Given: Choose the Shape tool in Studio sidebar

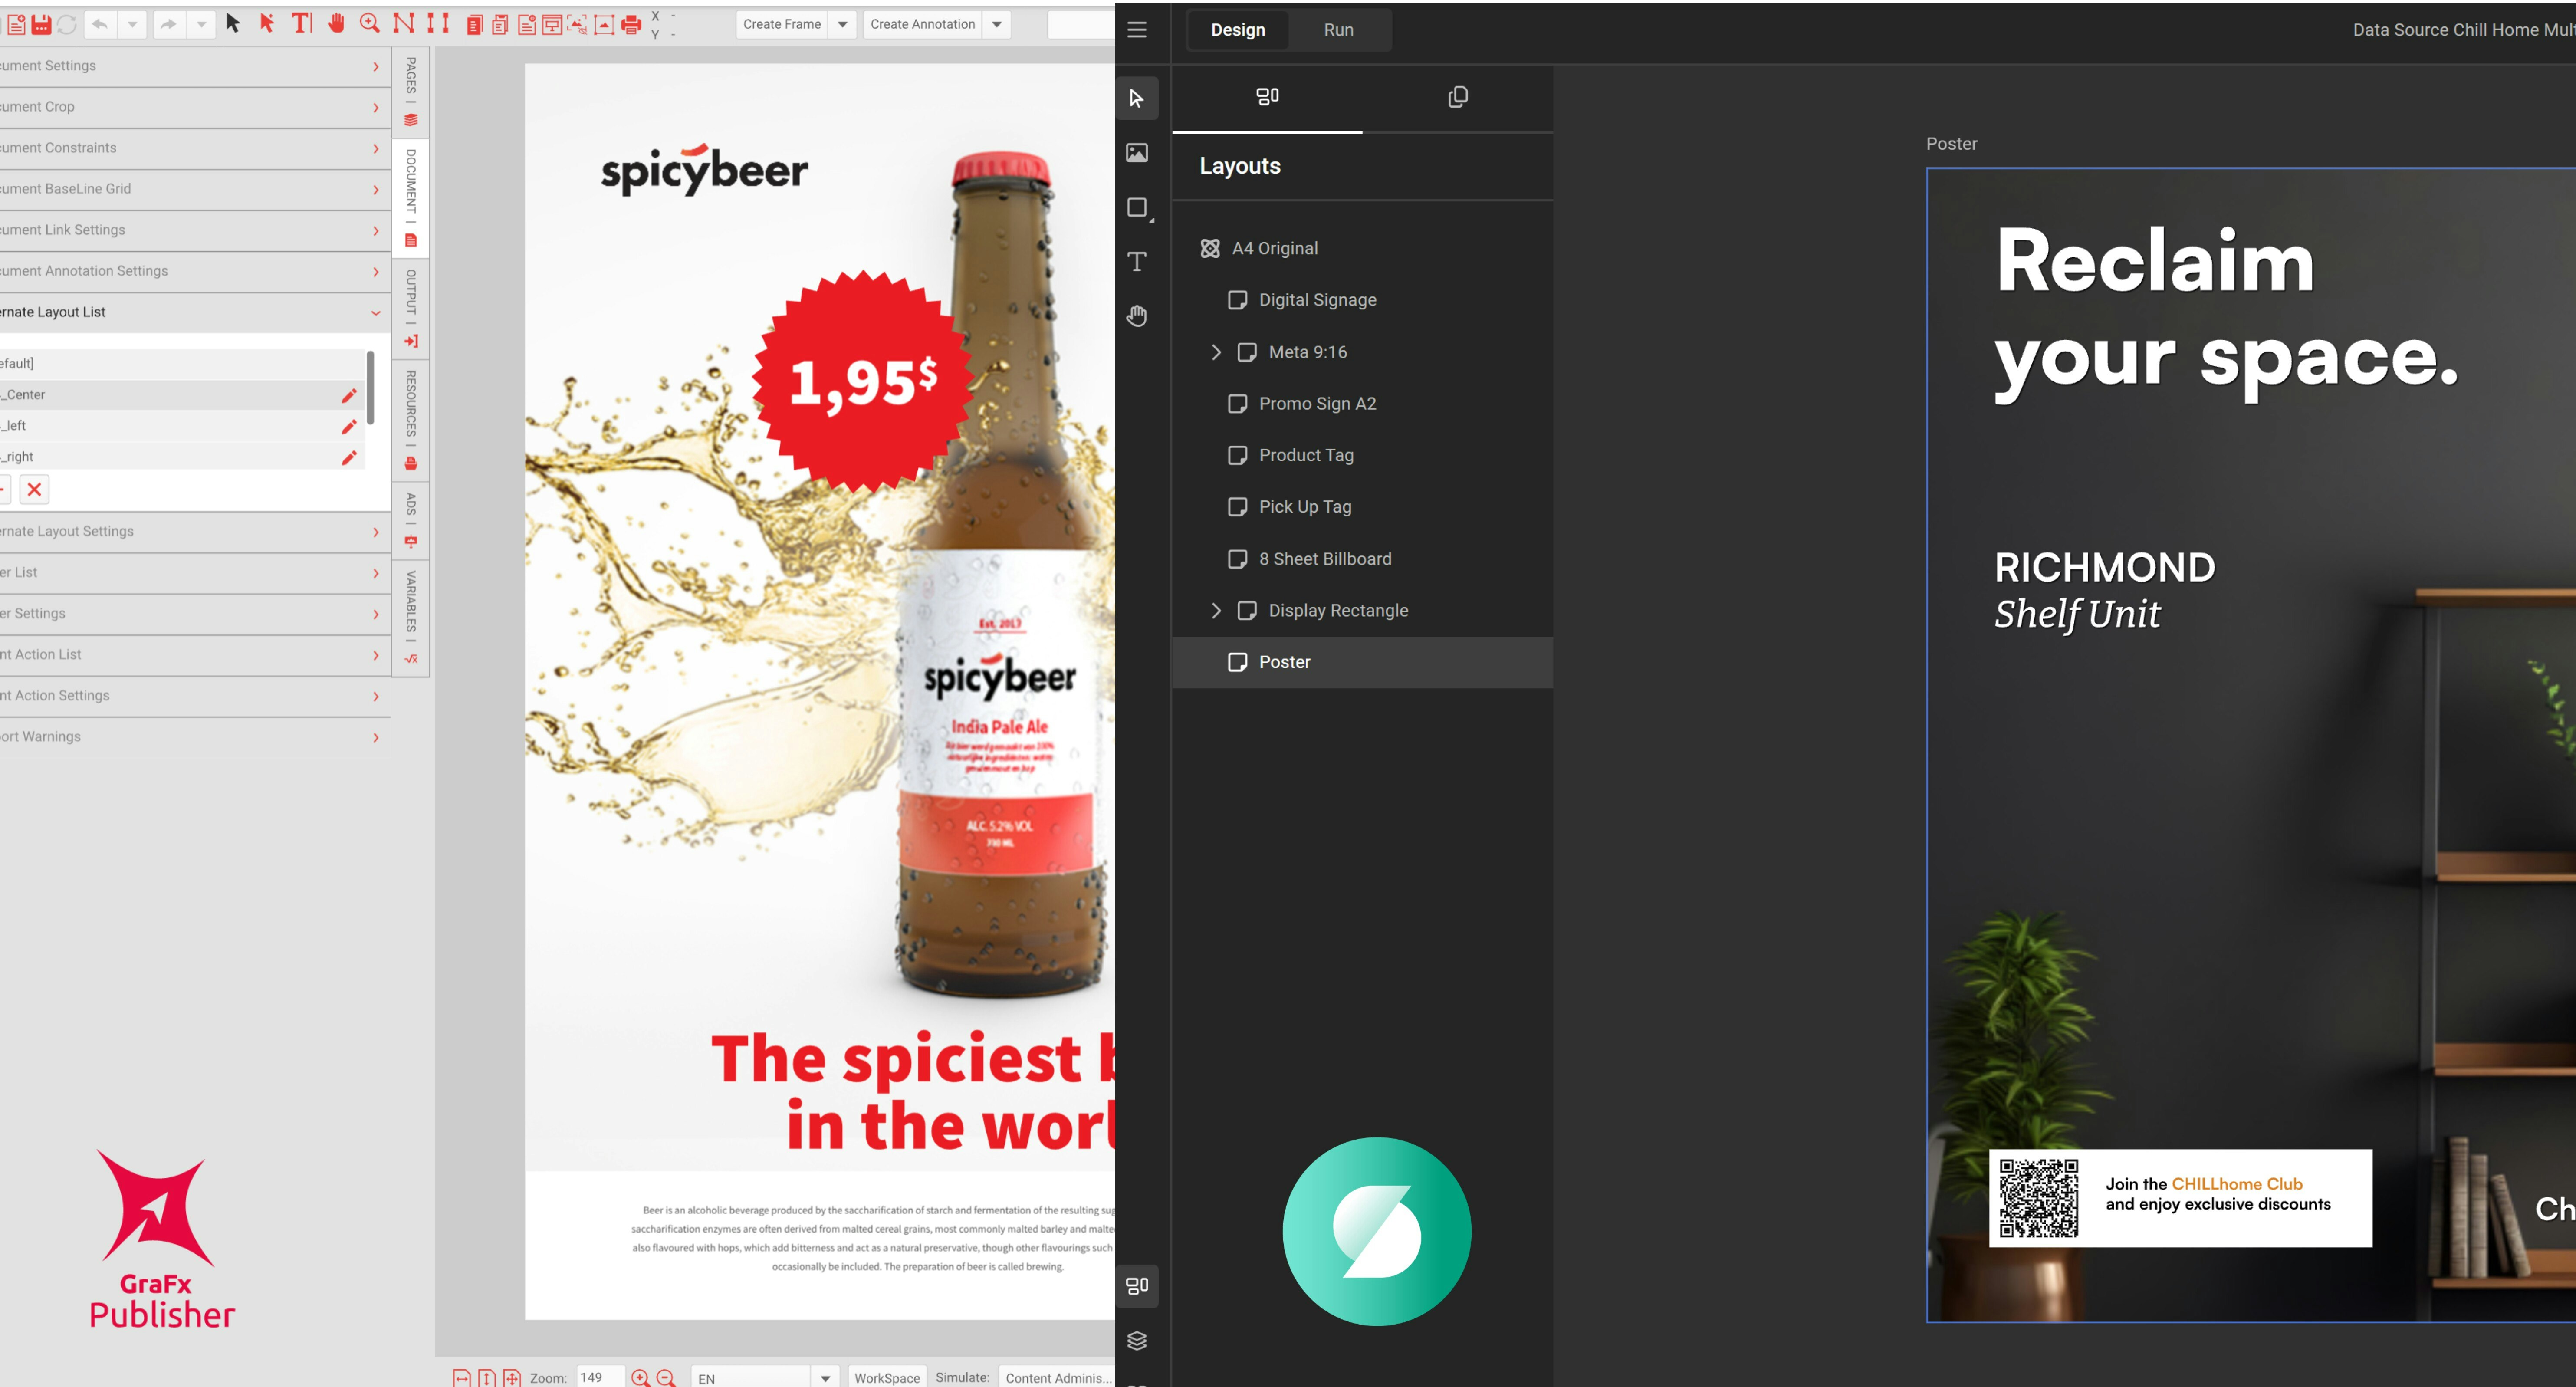Looking at the screenshot, I should coord(1137,208).
